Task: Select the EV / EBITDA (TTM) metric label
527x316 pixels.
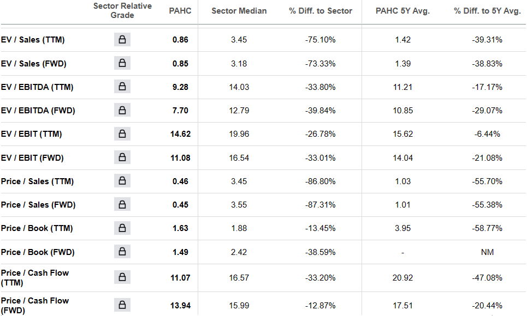Action: pos(37,87)
